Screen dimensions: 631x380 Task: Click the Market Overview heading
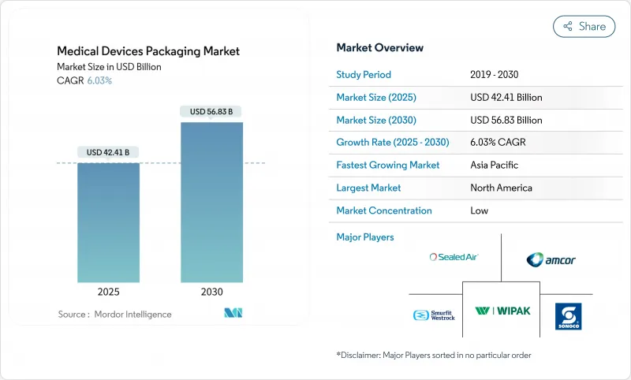(379, 48)
